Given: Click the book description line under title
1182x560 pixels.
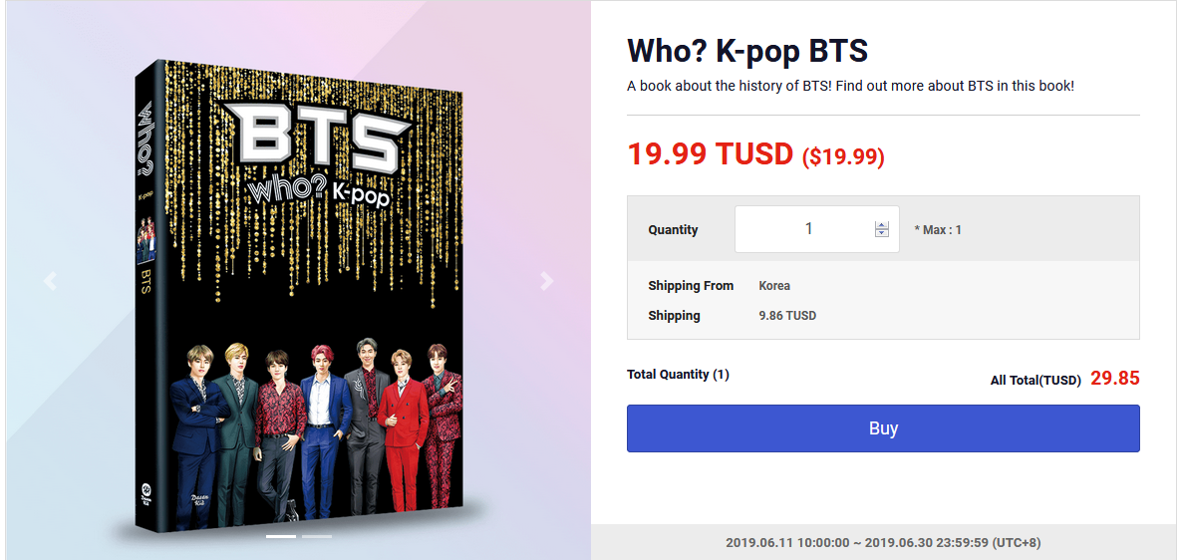Looking at the screenshot, I should point(850,86).
